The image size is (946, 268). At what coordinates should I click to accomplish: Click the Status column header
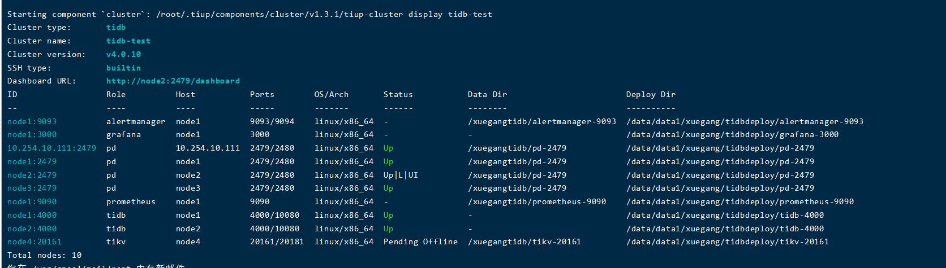pyautogui.click(x=398, y=95)
